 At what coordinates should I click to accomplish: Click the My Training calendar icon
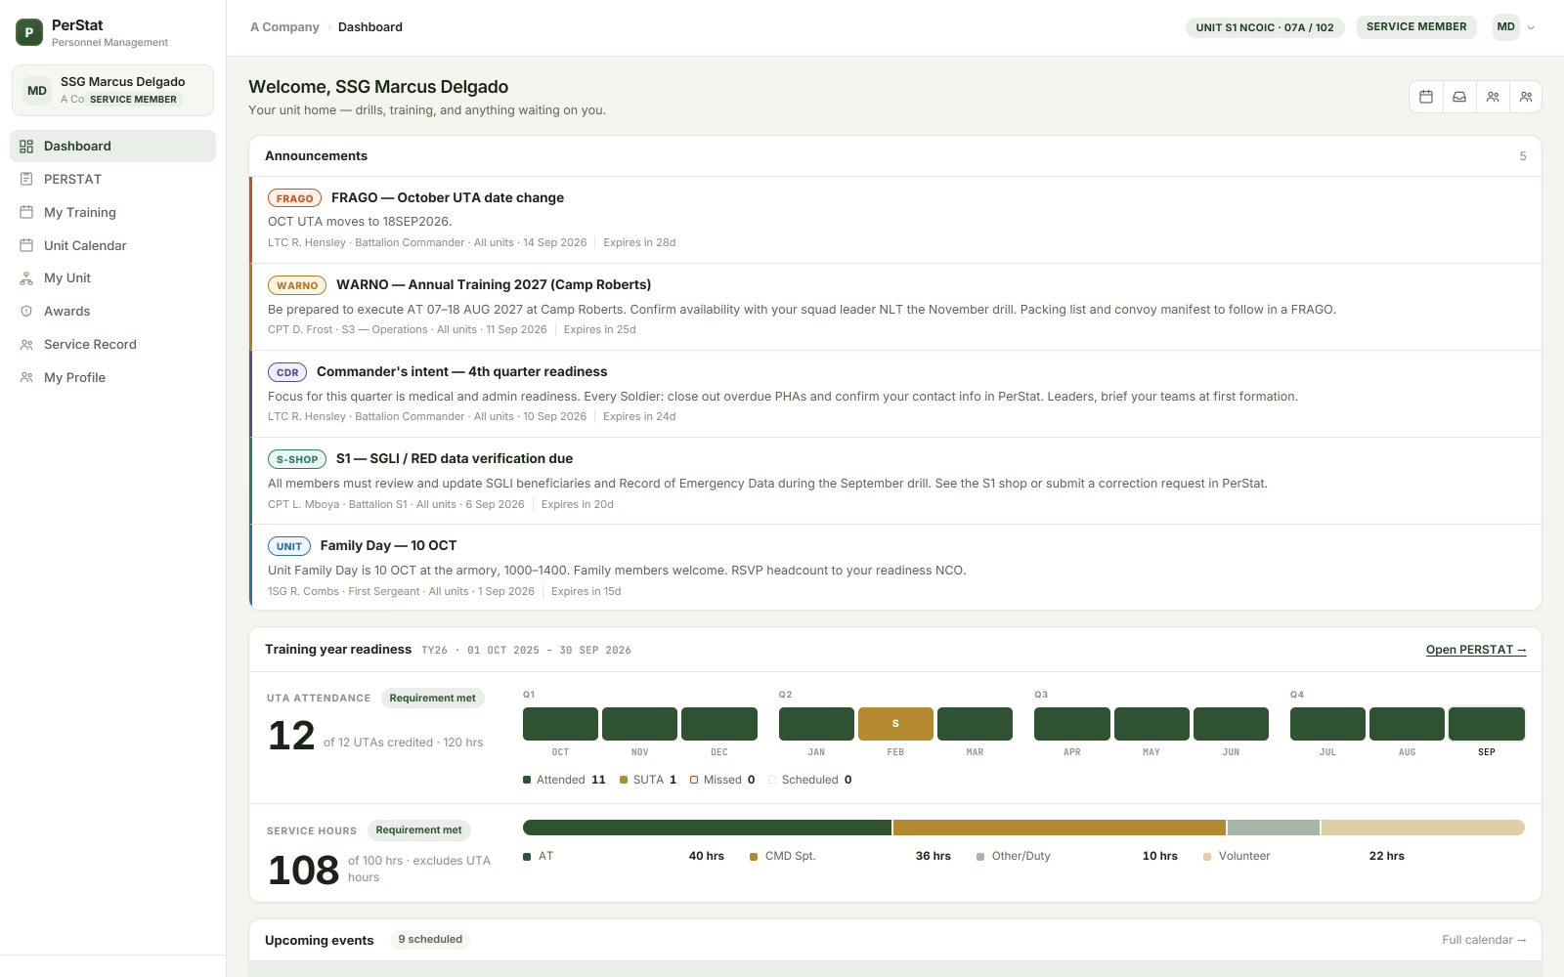click(x=26, y=212)
